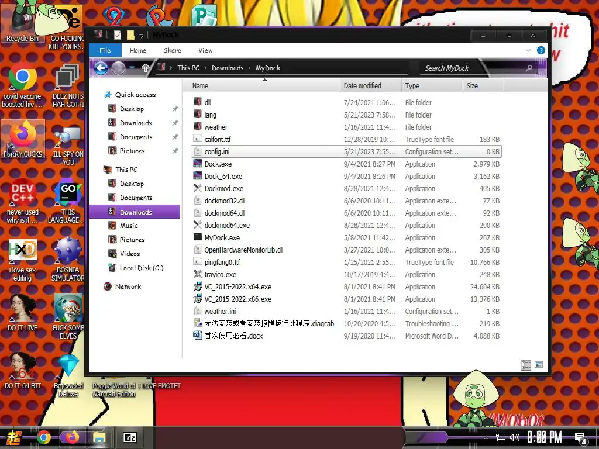Image resolution: width=599 pixels, height=449 pixels.
Task: Select Dockmod.exe tools icon
Action: tap(198, 188)
